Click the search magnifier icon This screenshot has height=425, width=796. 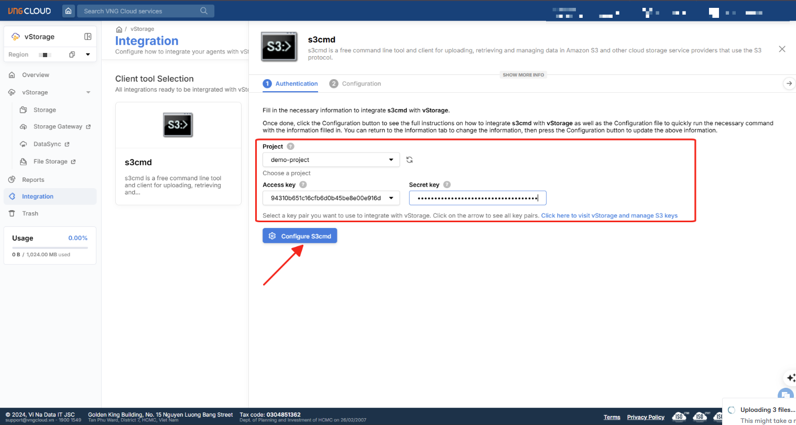click(204, 11)
